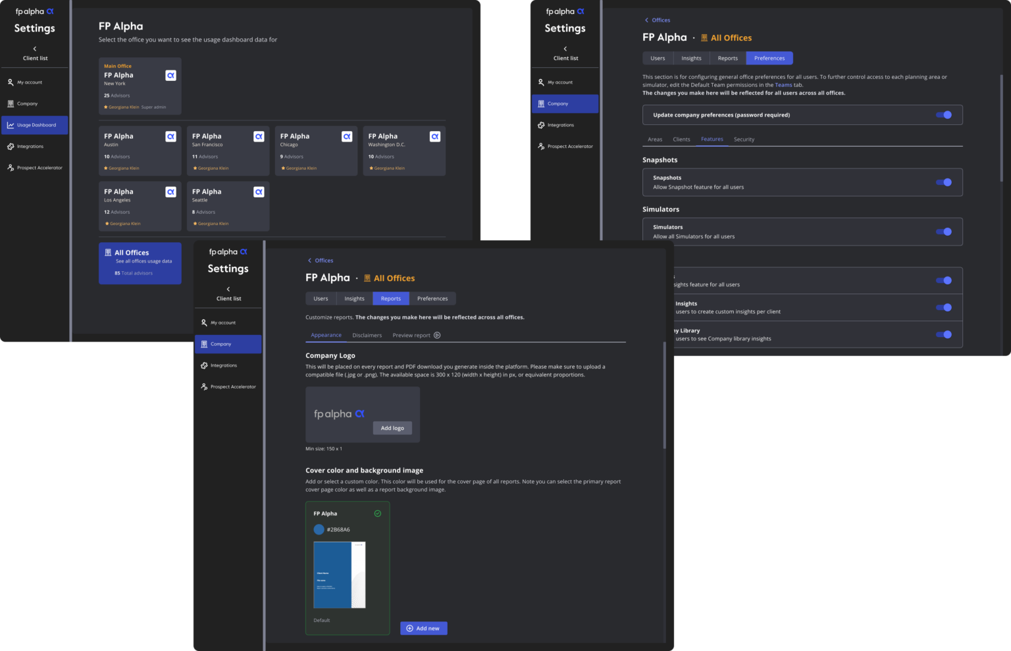The image size is (1011, 651).
Task: Click the Preview report play icon
Action: (x=437, y=335)
